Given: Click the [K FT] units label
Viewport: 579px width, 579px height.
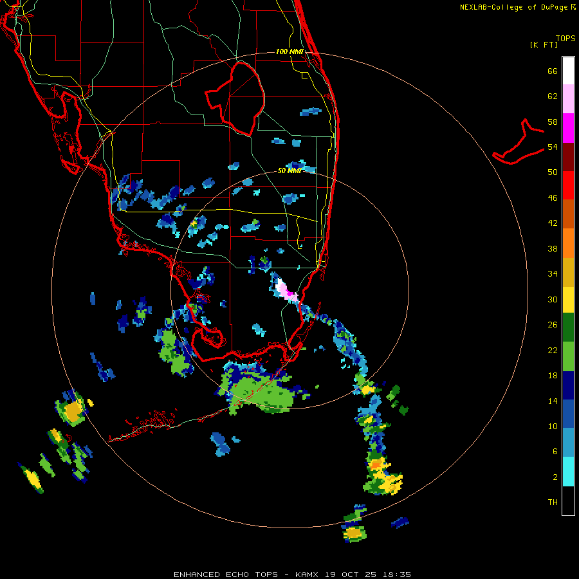Looking at the screenshot, I should [544, 45].
